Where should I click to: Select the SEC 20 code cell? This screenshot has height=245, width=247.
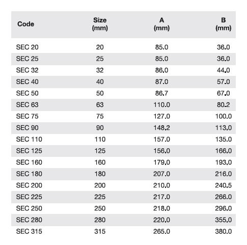coord(28,47)
